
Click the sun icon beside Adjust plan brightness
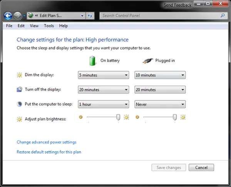pos(19,119)
